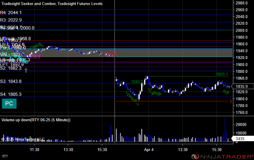Click the 20000 volume axis value
Screen dimensions: 254x160
tap(241, 124)
